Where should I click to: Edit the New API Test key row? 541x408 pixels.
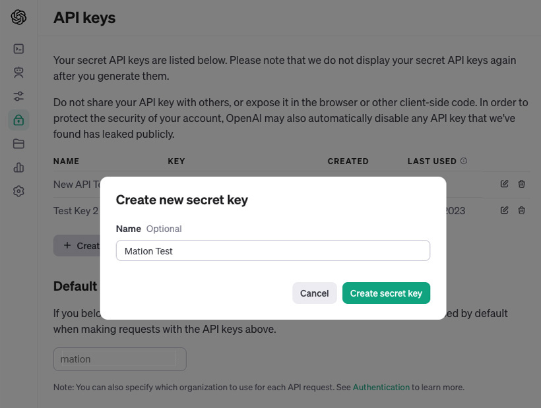[505, 184]
